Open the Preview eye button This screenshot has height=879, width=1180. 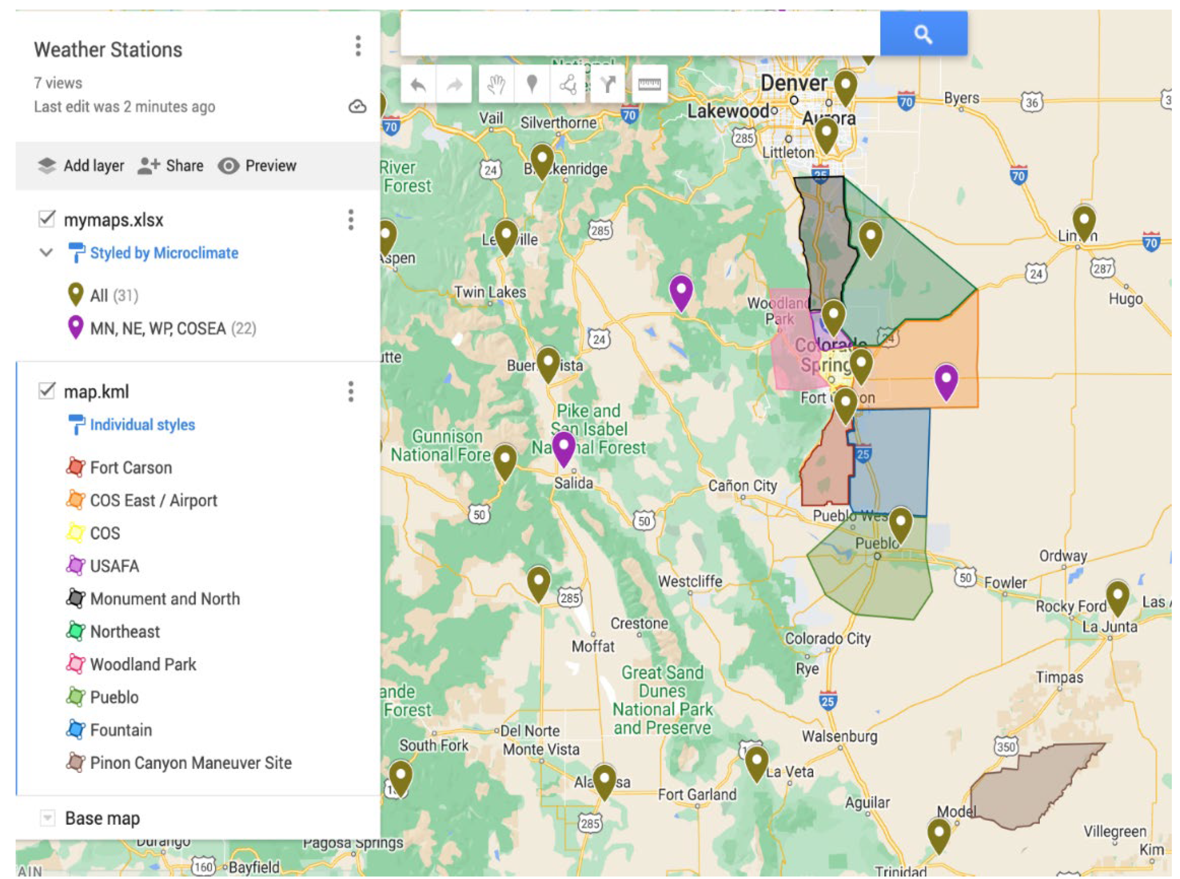[x=257, y=165]
